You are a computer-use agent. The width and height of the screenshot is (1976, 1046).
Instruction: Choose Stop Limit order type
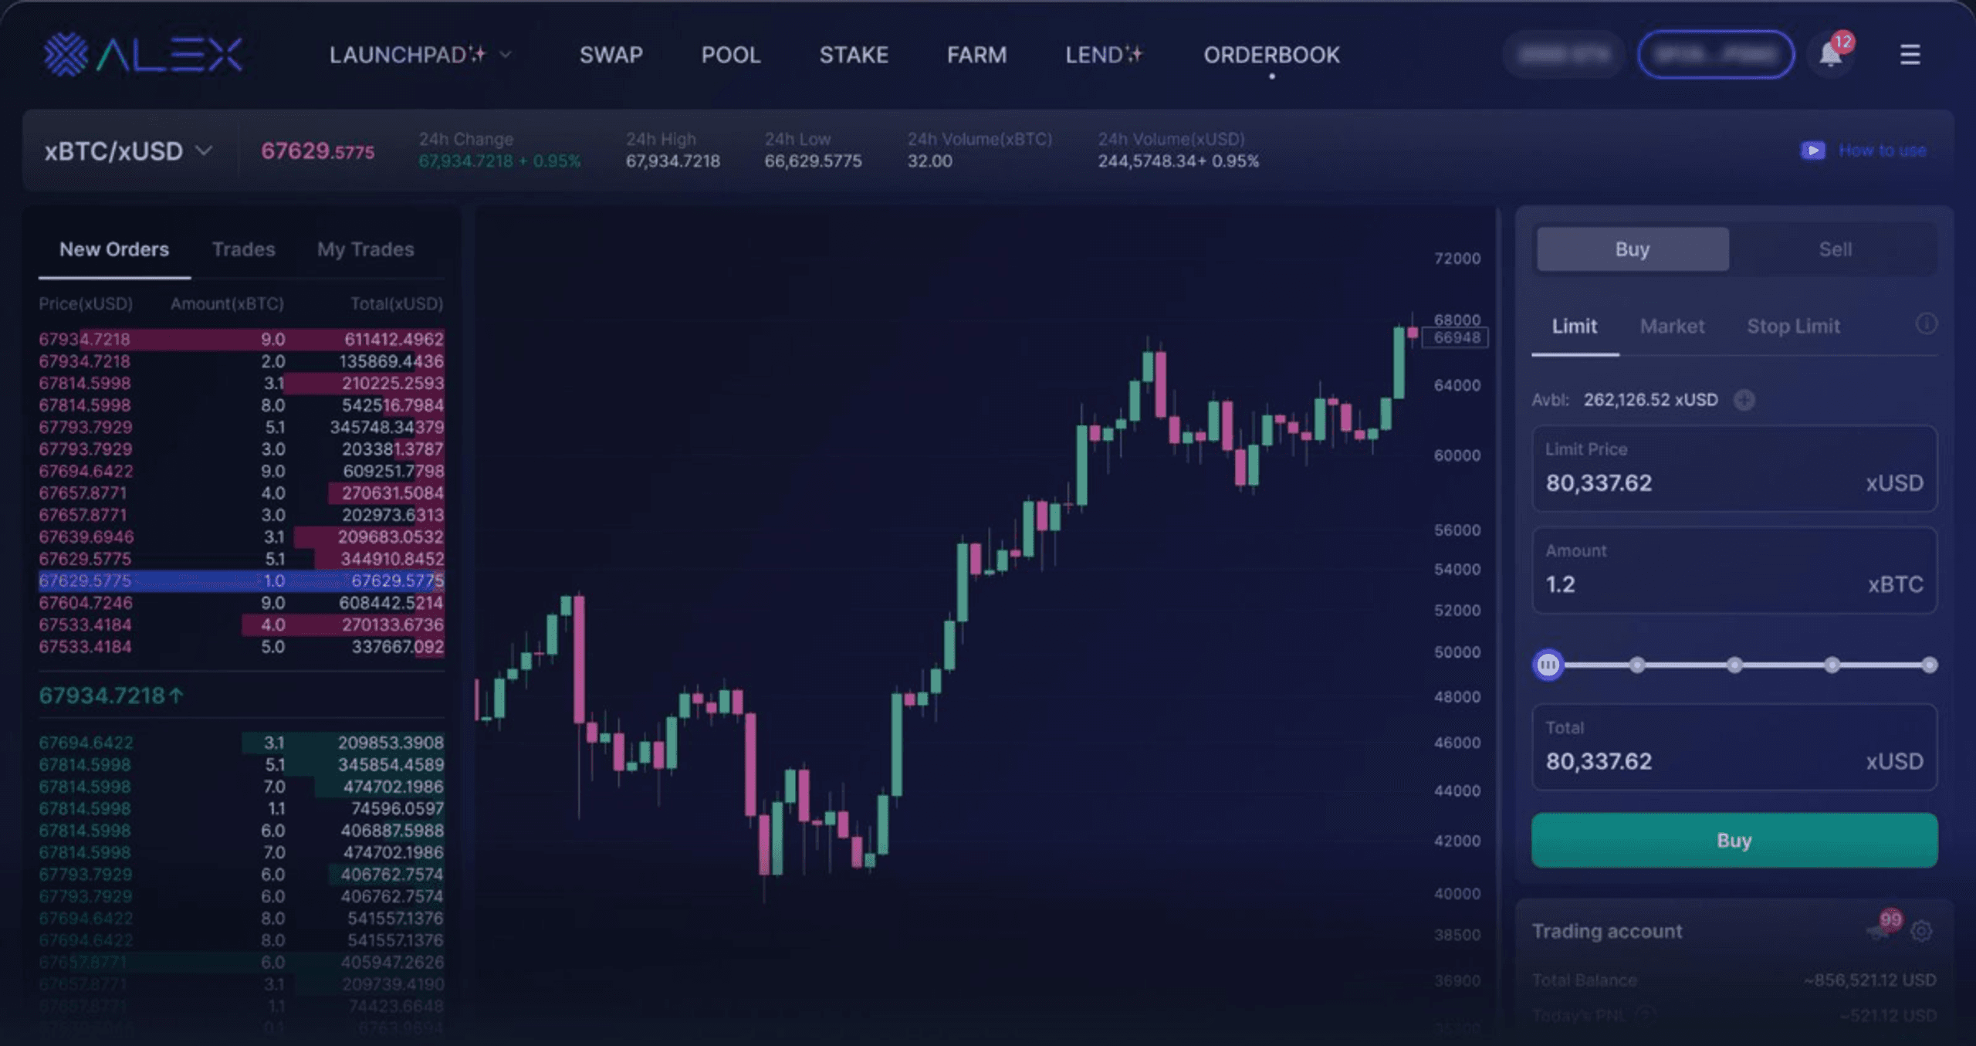click(1793, 327)
